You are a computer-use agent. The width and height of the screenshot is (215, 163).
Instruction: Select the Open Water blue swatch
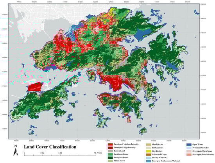pos(189,145)
